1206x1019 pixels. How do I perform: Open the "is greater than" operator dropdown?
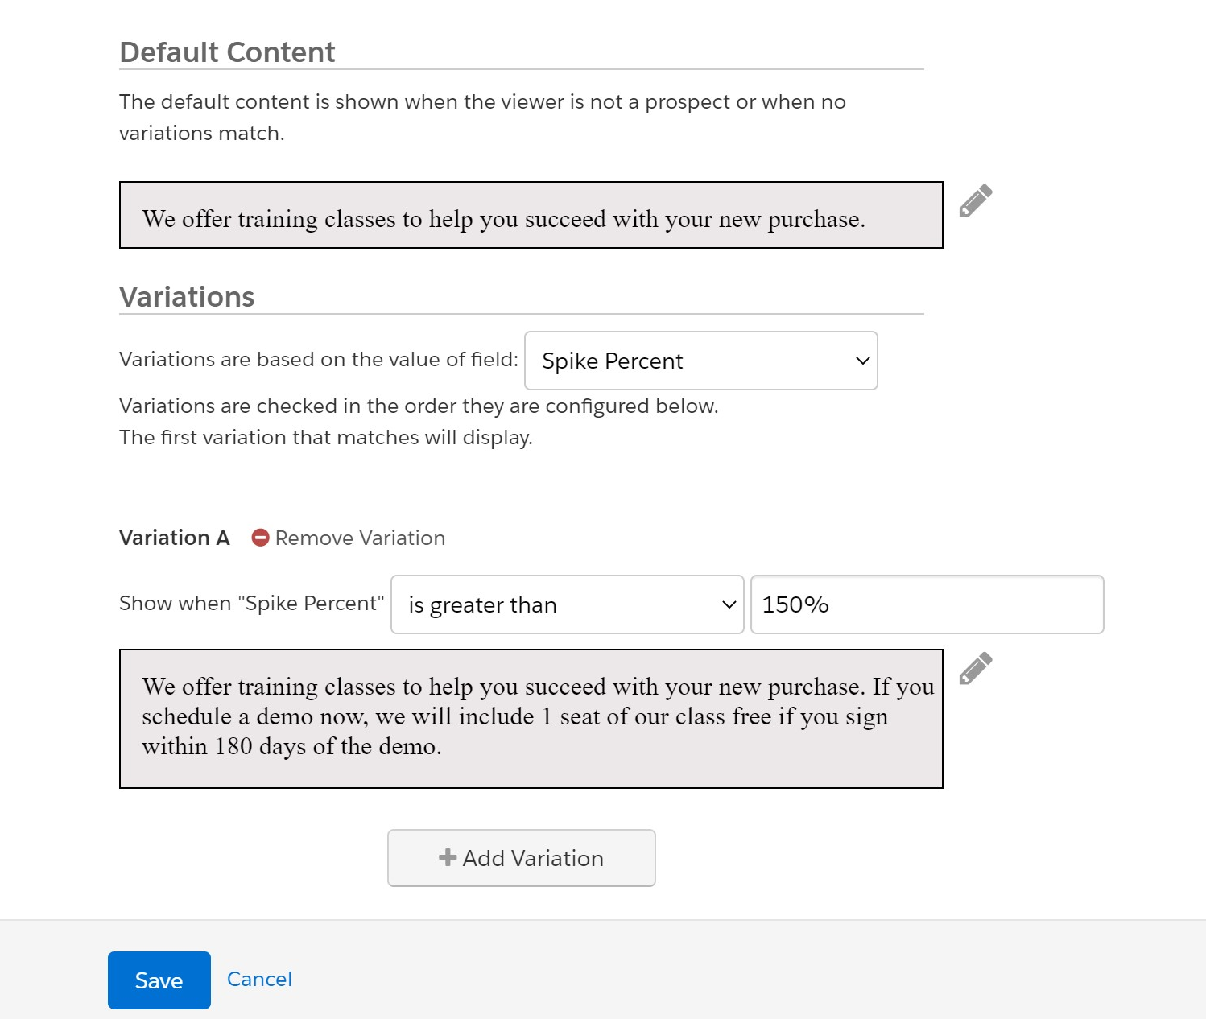(x=567, y=604)
